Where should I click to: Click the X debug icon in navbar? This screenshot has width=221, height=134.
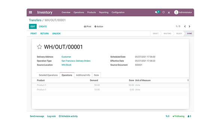click(169, 13)
